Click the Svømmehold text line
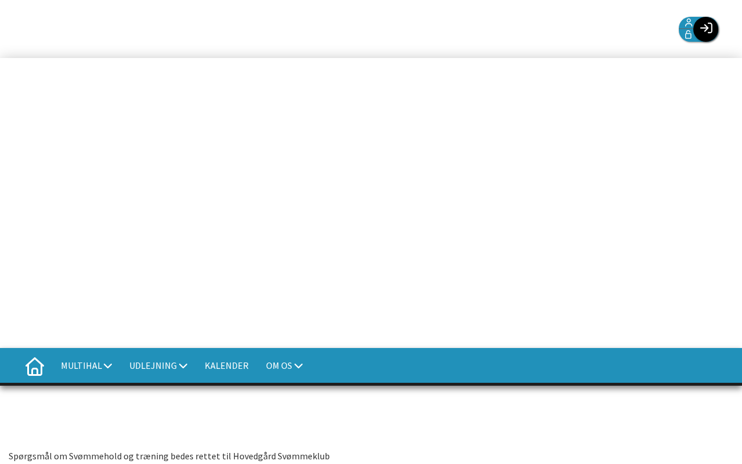 [x=169, y=456]
